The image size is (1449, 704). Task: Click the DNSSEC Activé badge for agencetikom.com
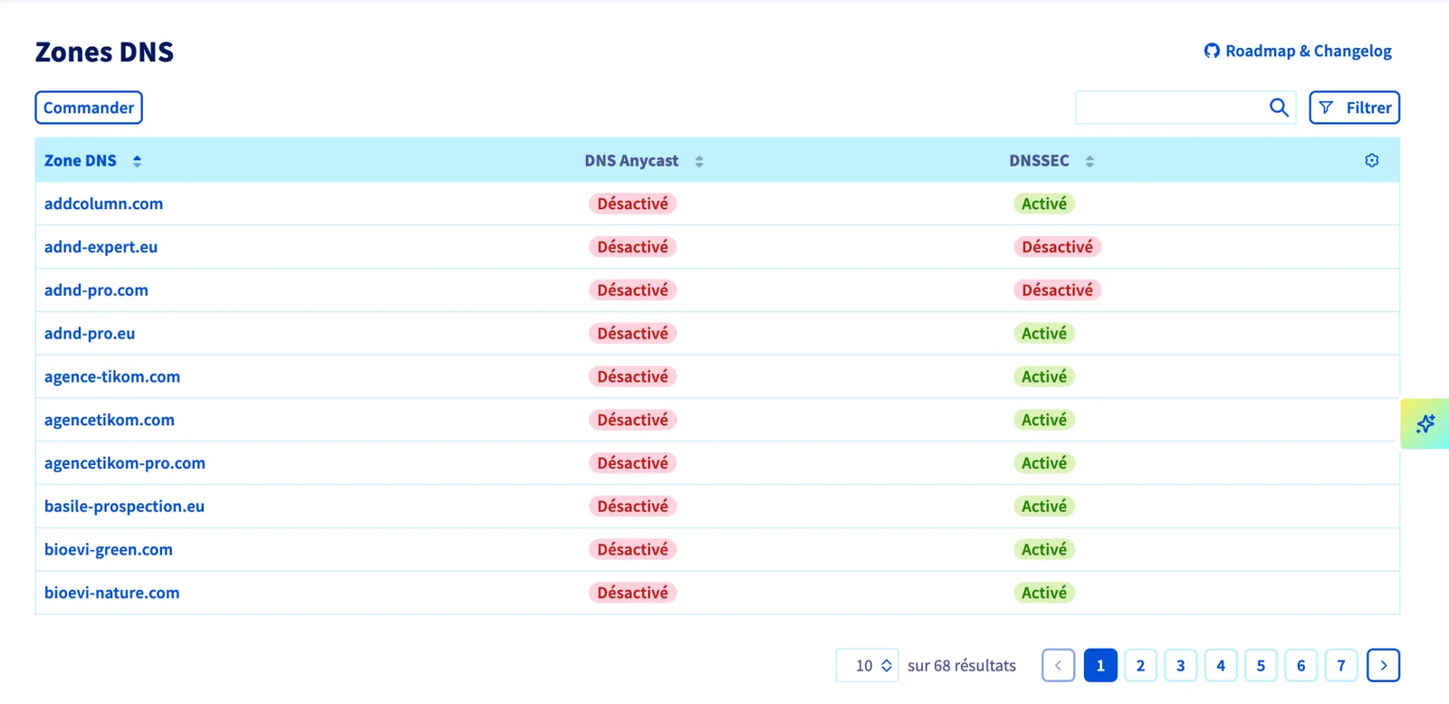[1044, 420]
